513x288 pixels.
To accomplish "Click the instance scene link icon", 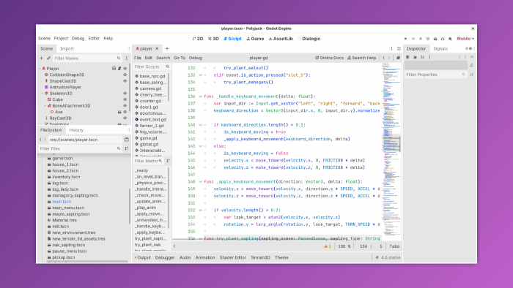I will pyautogui.click(x=49, y=58).
